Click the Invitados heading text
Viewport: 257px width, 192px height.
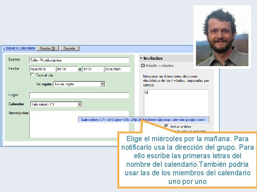point(153,58)
